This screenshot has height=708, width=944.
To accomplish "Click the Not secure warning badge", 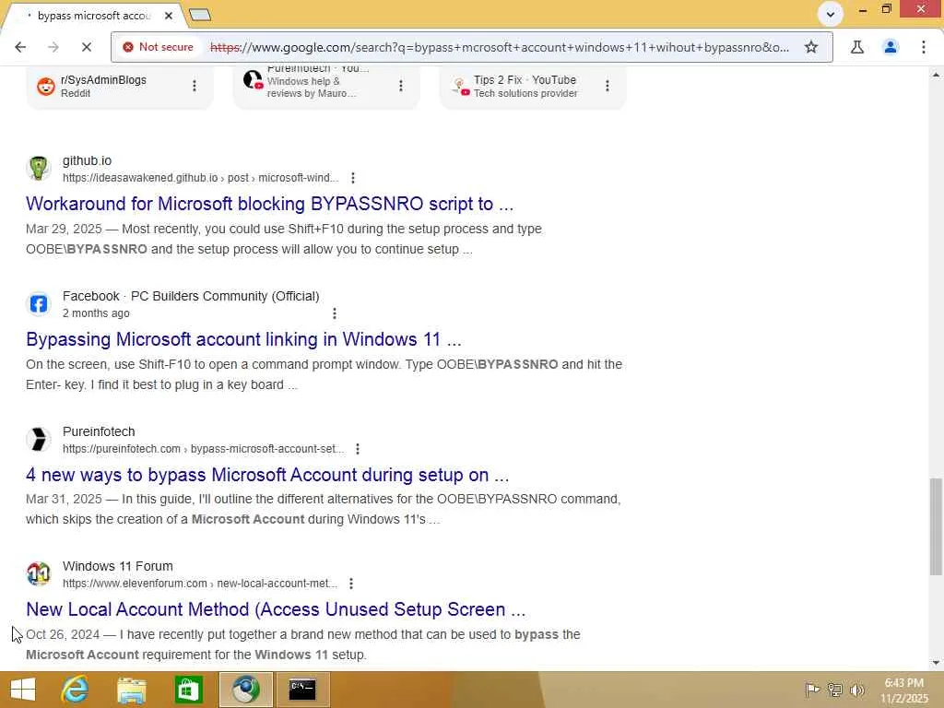I will (158, 47).
